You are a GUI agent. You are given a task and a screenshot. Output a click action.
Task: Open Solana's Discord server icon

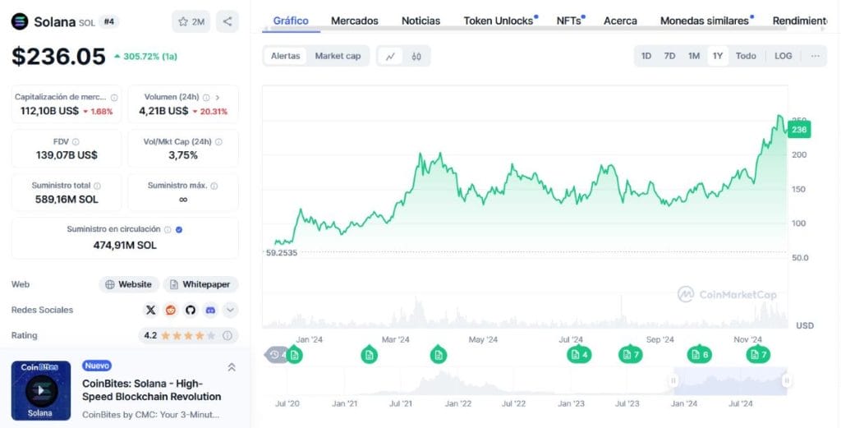(x=210, y=310)
